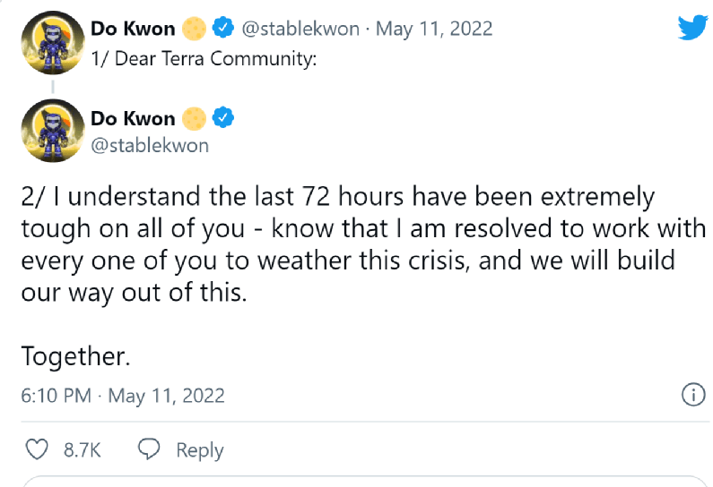Viewport: 713px width, 487px height.
Task: Click the Do Kwon name in top tweet
Action: (x=133, y=29)
